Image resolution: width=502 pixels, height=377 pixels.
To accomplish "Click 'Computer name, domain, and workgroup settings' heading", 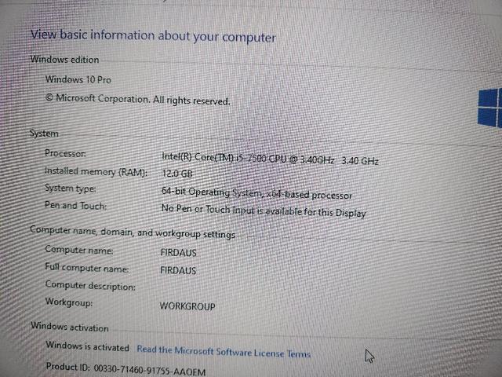I will point(133,232).
